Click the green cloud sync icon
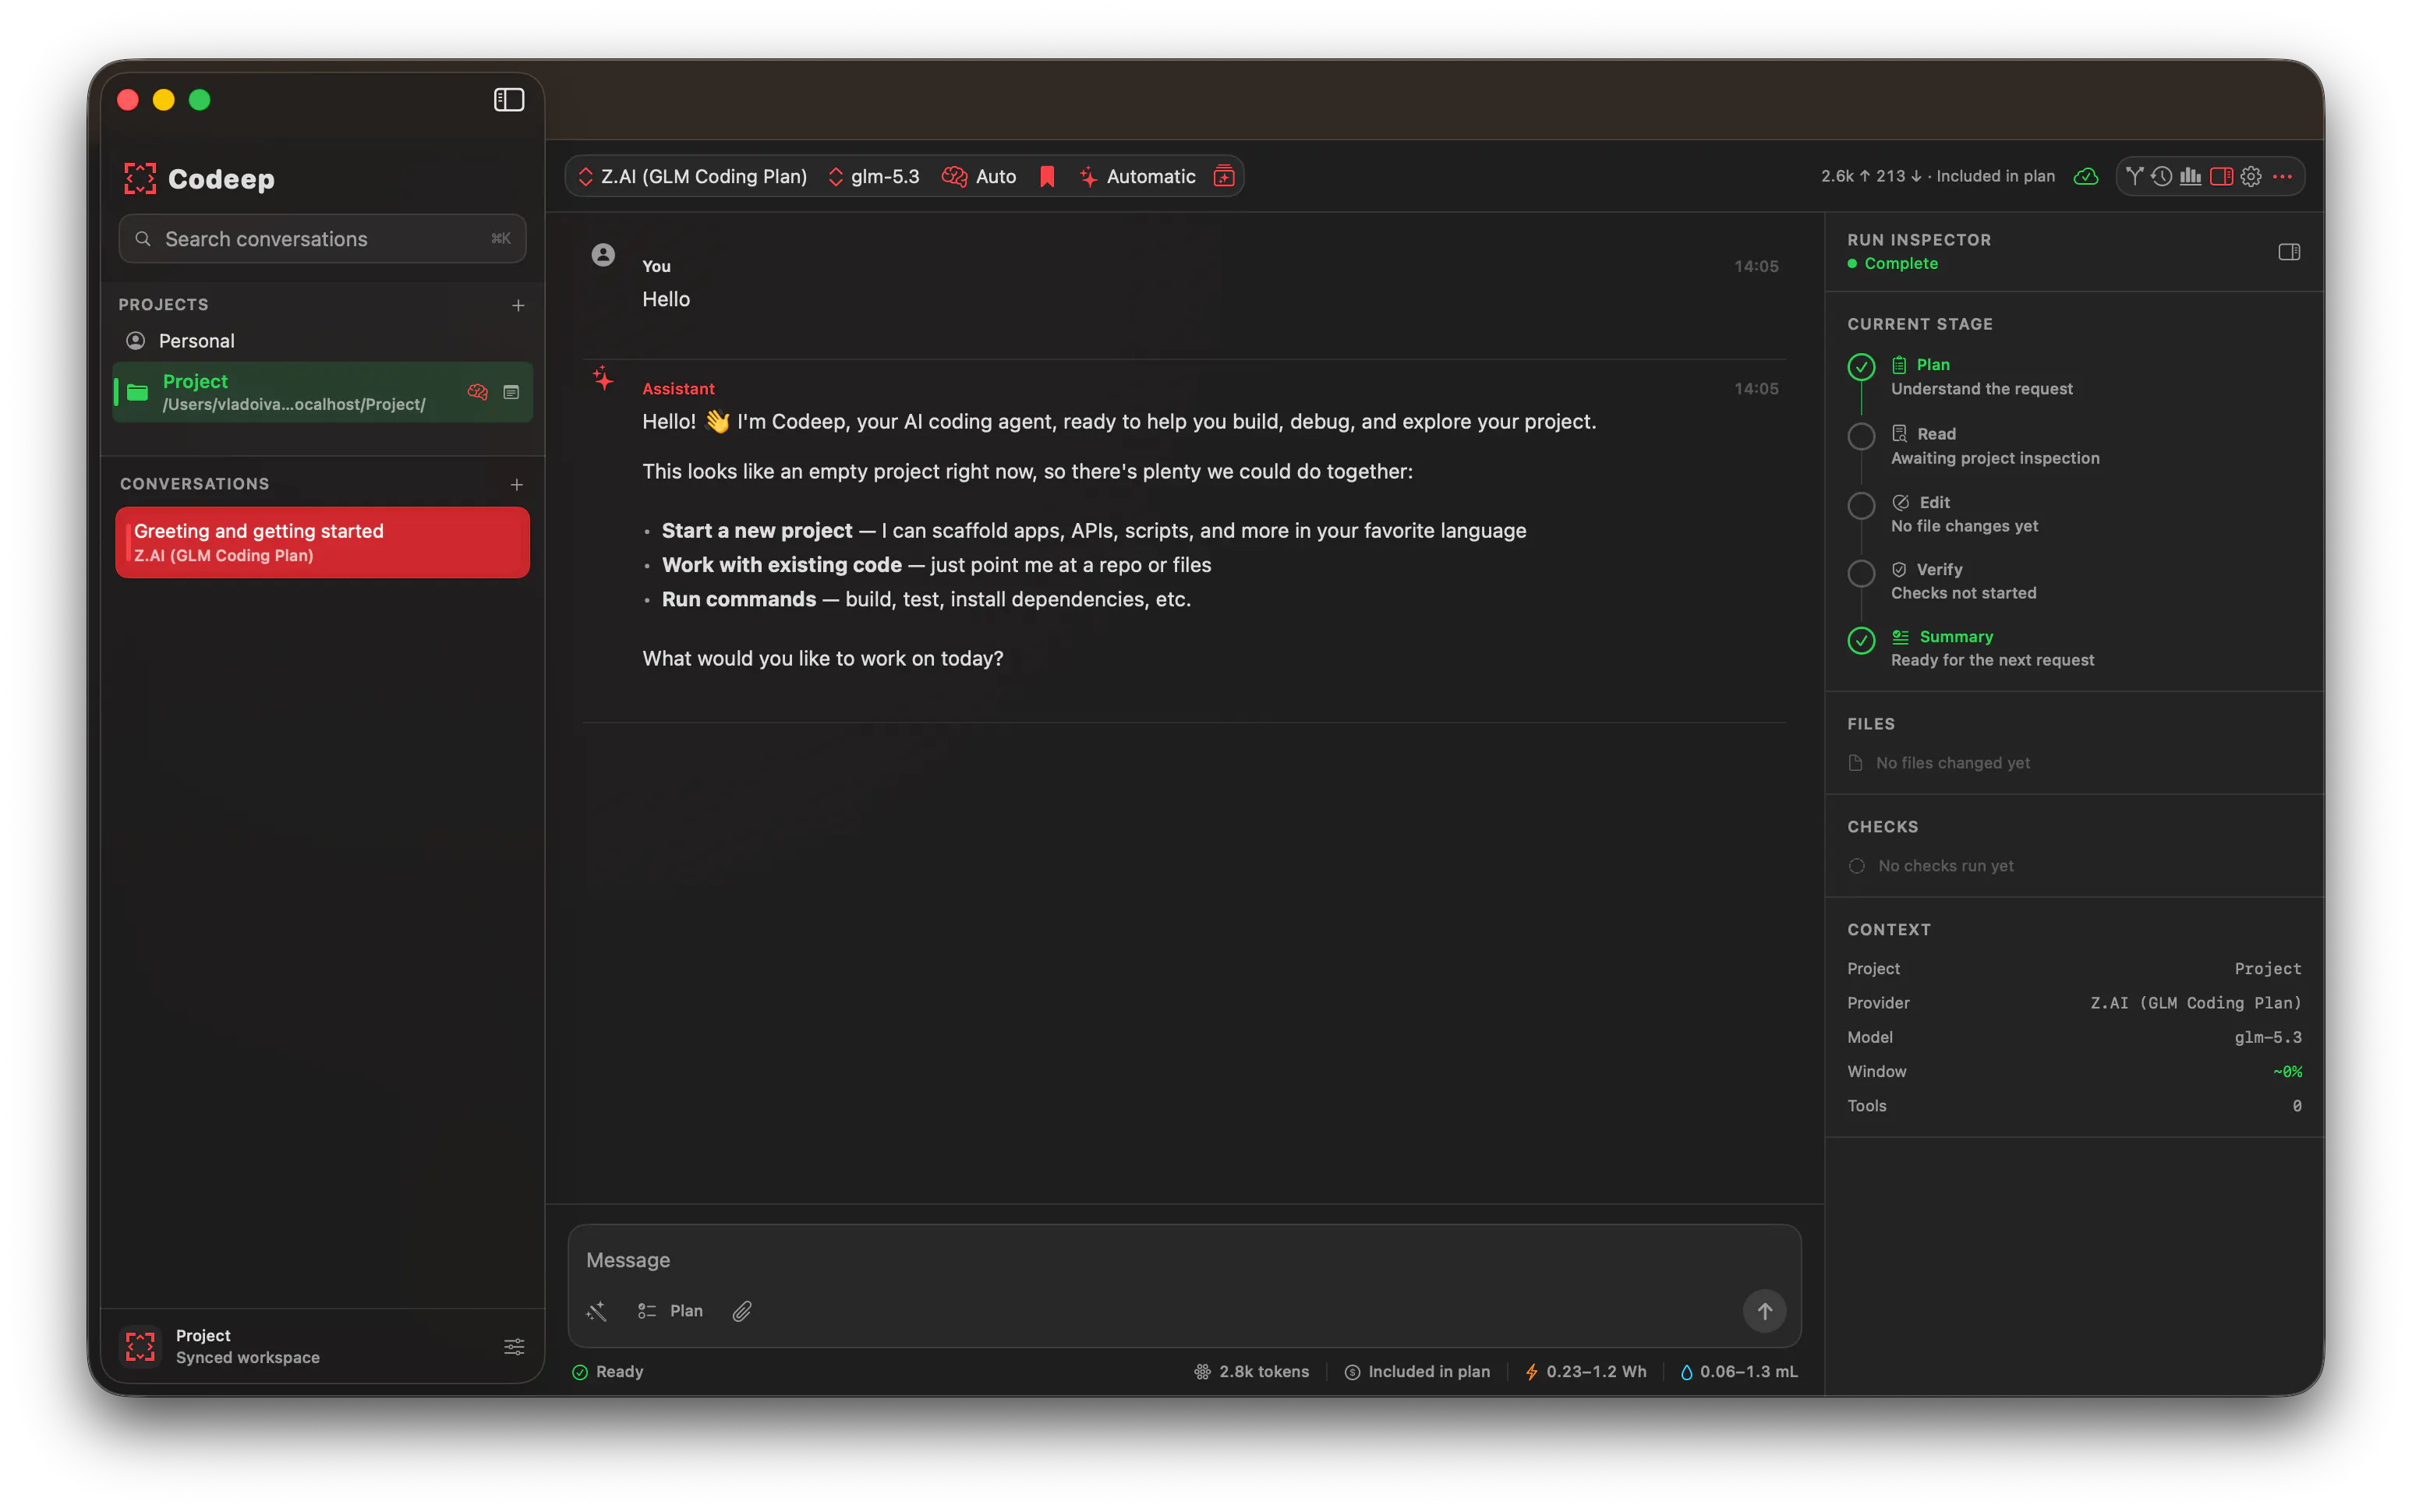The height and width of the screenshot is (1512, 2412). (x=2086, y=177)
